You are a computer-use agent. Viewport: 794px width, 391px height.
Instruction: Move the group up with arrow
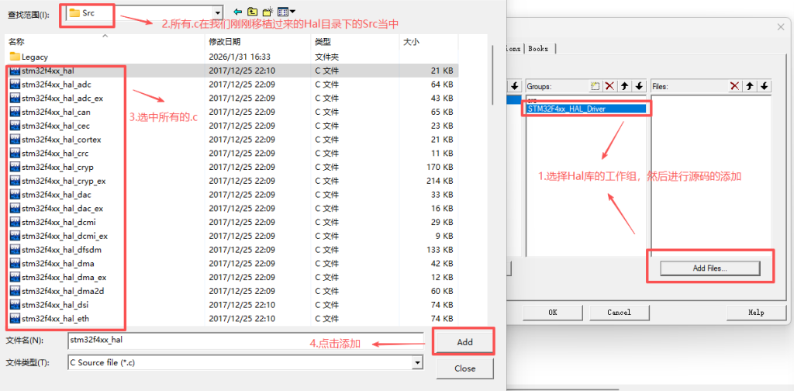click(624, 86)
